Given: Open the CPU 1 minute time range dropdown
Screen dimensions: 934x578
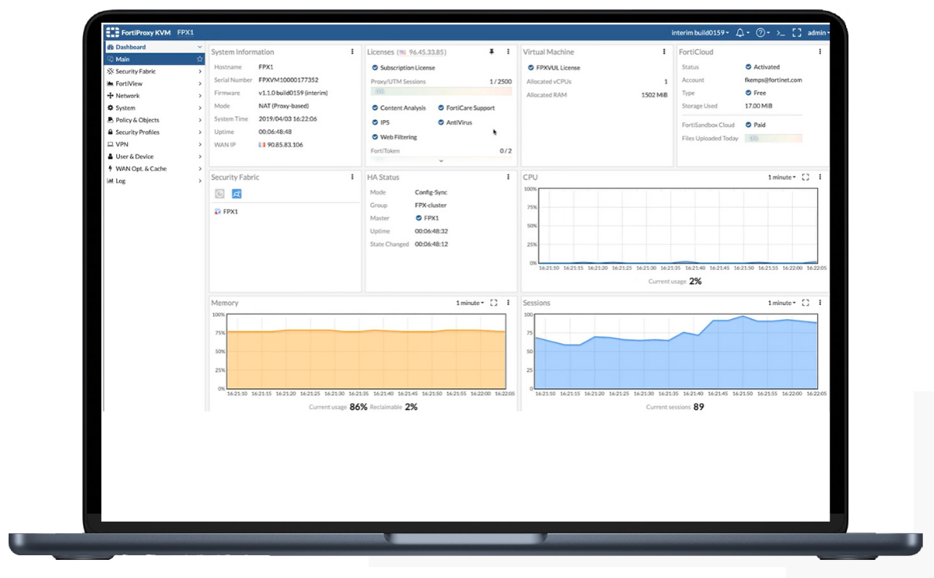Looking at the screenshot, I should click(x=782, y=177).
